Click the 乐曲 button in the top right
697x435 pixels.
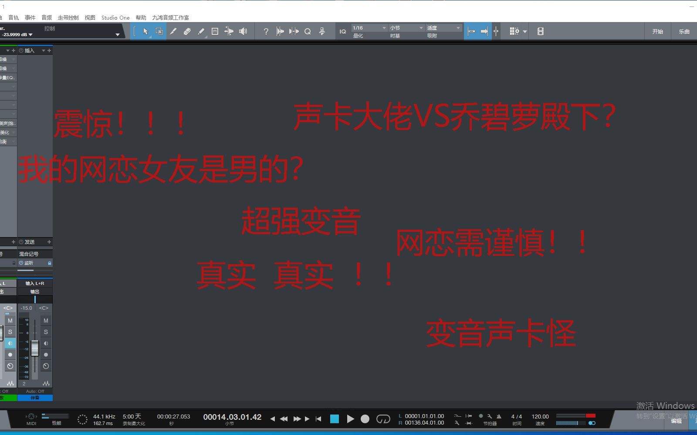(x=684, y=31)
